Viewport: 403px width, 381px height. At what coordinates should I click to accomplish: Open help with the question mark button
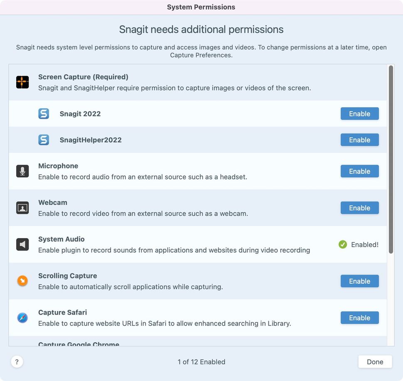tap(17, 362)
